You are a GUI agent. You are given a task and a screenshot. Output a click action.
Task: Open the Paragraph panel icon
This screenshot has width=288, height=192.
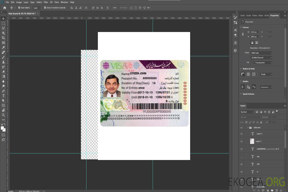(235, 35)
